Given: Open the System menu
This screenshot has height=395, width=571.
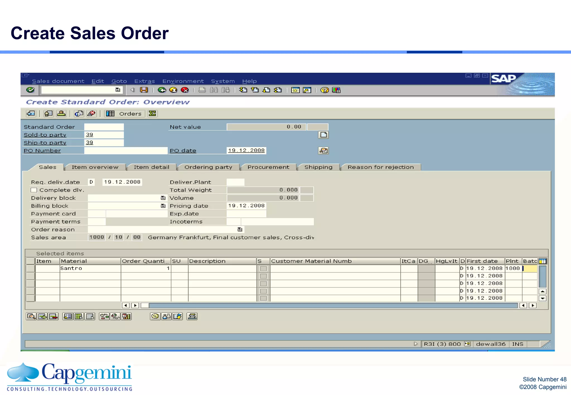Looking at the screenshot, I should (223, 81).
